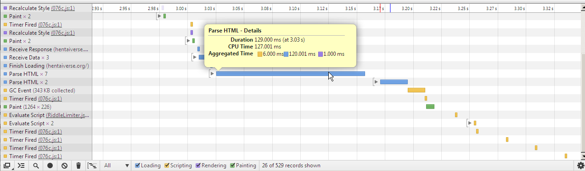
Task: Uncheck the Loading filter checkbox
Action: click(x=138, y=166)
